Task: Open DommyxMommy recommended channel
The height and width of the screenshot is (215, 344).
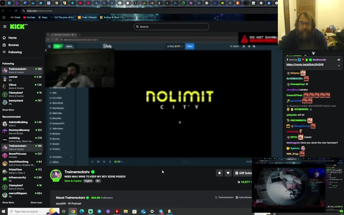Action: [22, 132]
